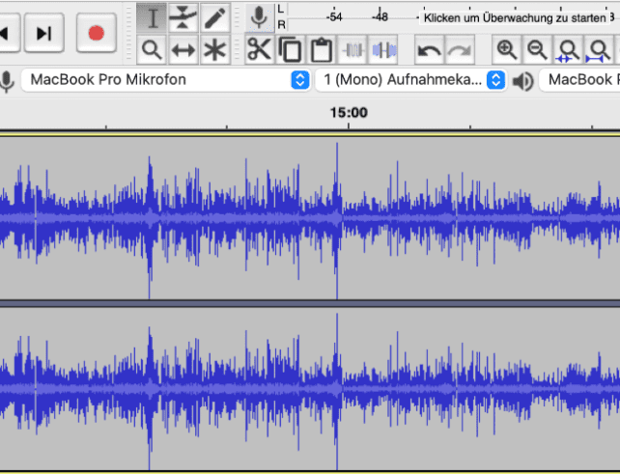The width and height of the screenshot is (620, 474).
Task: Click 'Klicken um Überwachung zu starten' meter
Action: [515, 18]
